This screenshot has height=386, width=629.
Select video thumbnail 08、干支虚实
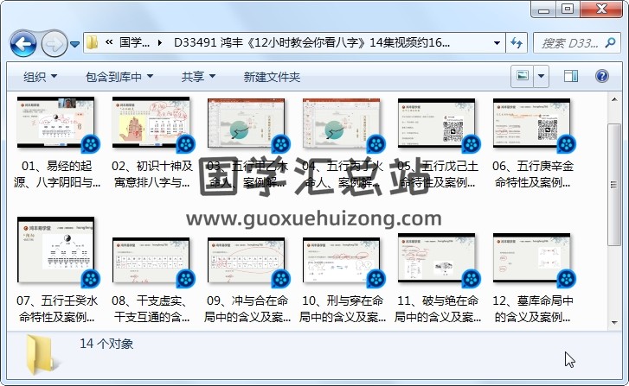click(151, 260)
